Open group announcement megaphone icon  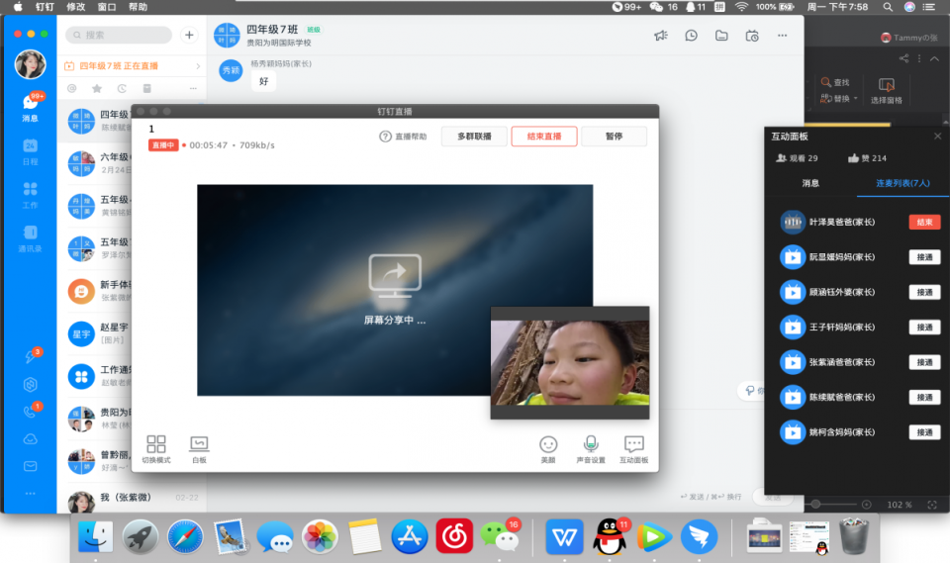661,36
